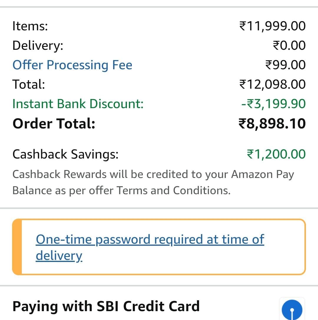
Task: Select the Delivery label
Action: coord(38,46)
